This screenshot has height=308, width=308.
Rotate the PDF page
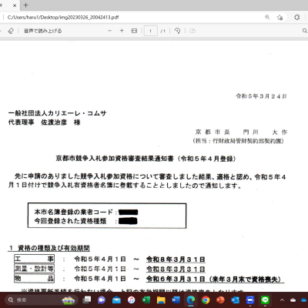point(177,31)
